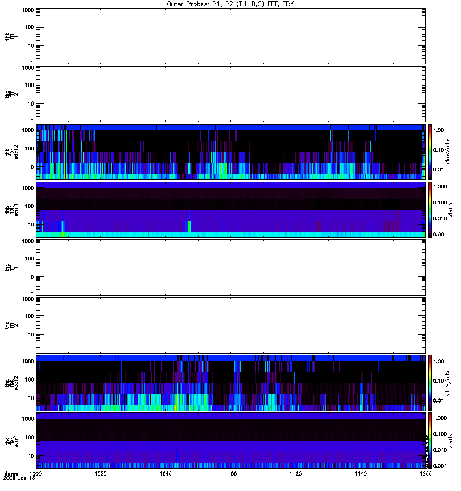
Task: Click the "0.10" tick on thc edc12 color bar
Action: click(438, 381)
